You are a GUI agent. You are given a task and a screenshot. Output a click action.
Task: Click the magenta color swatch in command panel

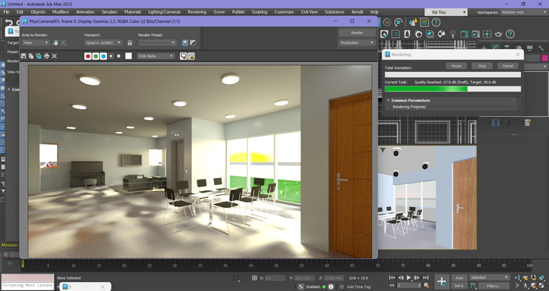coord(545,58)
